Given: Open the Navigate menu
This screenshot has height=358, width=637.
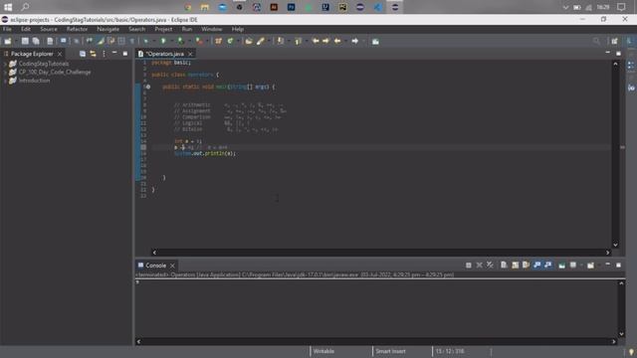Looking at the screenshot, I should tap(108, 29).
